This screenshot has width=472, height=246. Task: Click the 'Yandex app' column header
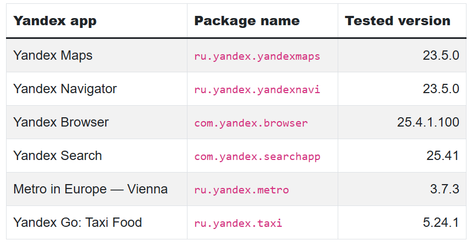55,21
